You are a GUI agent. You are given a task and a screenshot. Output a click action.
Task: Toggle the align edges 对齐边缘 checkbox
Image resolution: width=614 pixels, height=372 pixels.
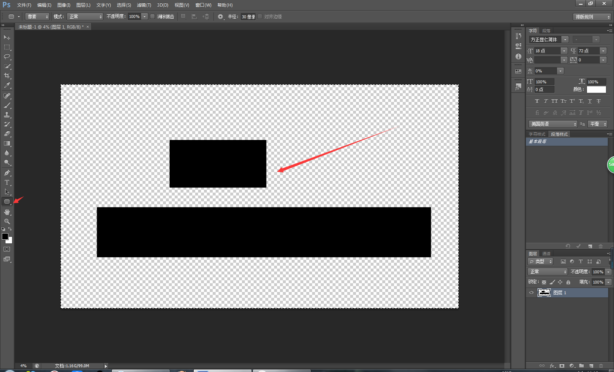(260, 16)
